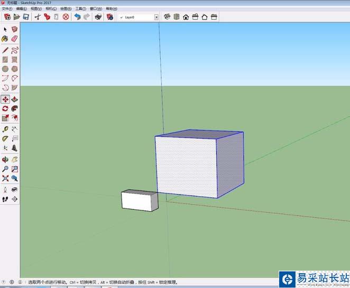
Task: Activate the Push/Pull tool
Action: (14, 99)
